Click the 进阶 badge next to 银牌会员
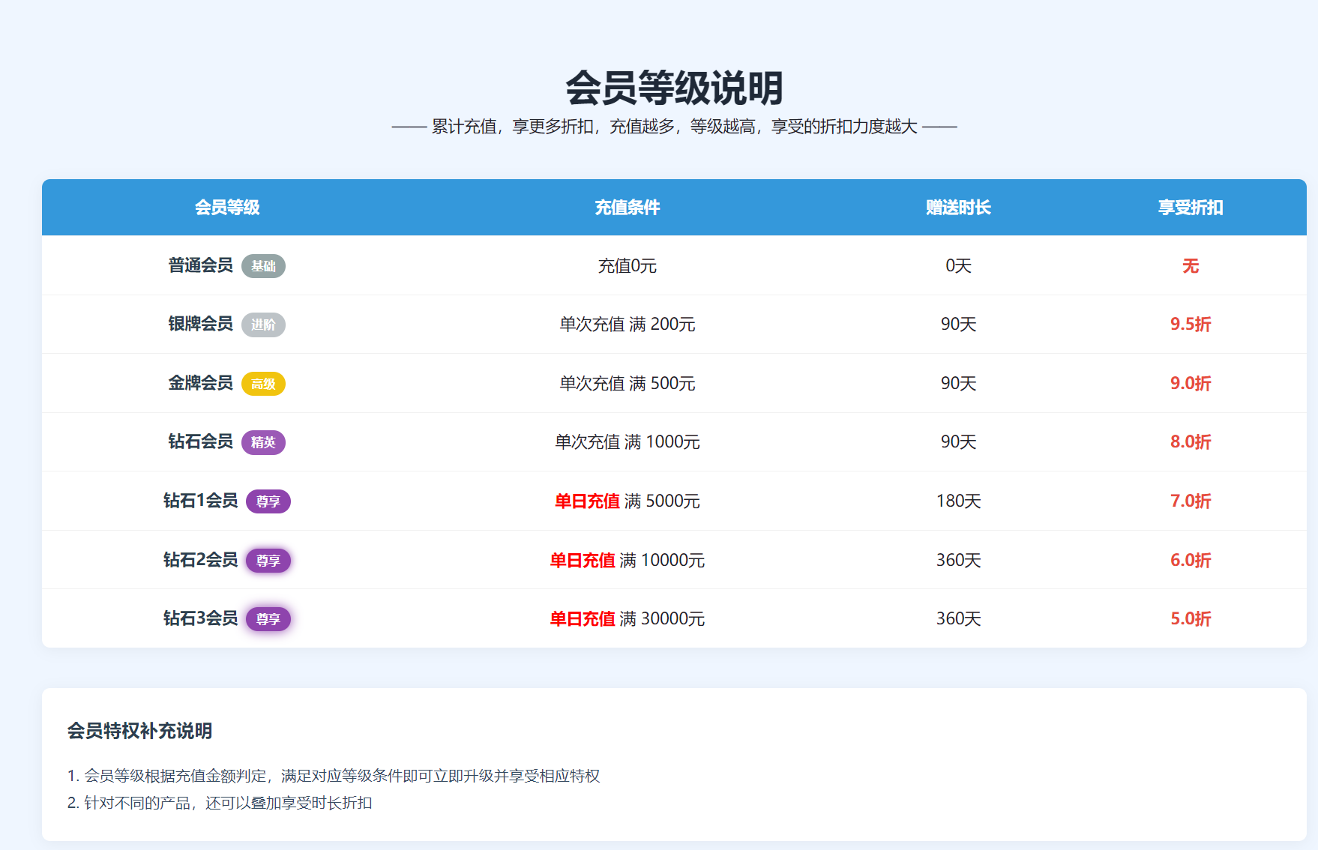This screenshot has height=850, width=1318. pyautogui.click(x=263, y=325)
